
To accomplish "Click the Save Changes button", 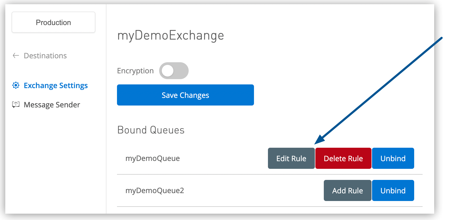I will (x=185, y=95).
